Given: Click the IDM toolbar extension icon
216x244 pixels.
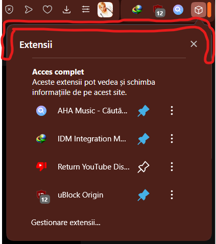Looking at the screenshot, I should point(137,10).
